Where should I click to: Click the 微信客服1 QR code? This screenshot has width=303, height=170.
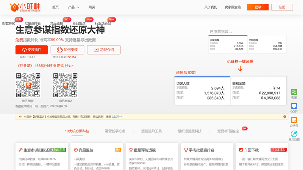[28, 85]
